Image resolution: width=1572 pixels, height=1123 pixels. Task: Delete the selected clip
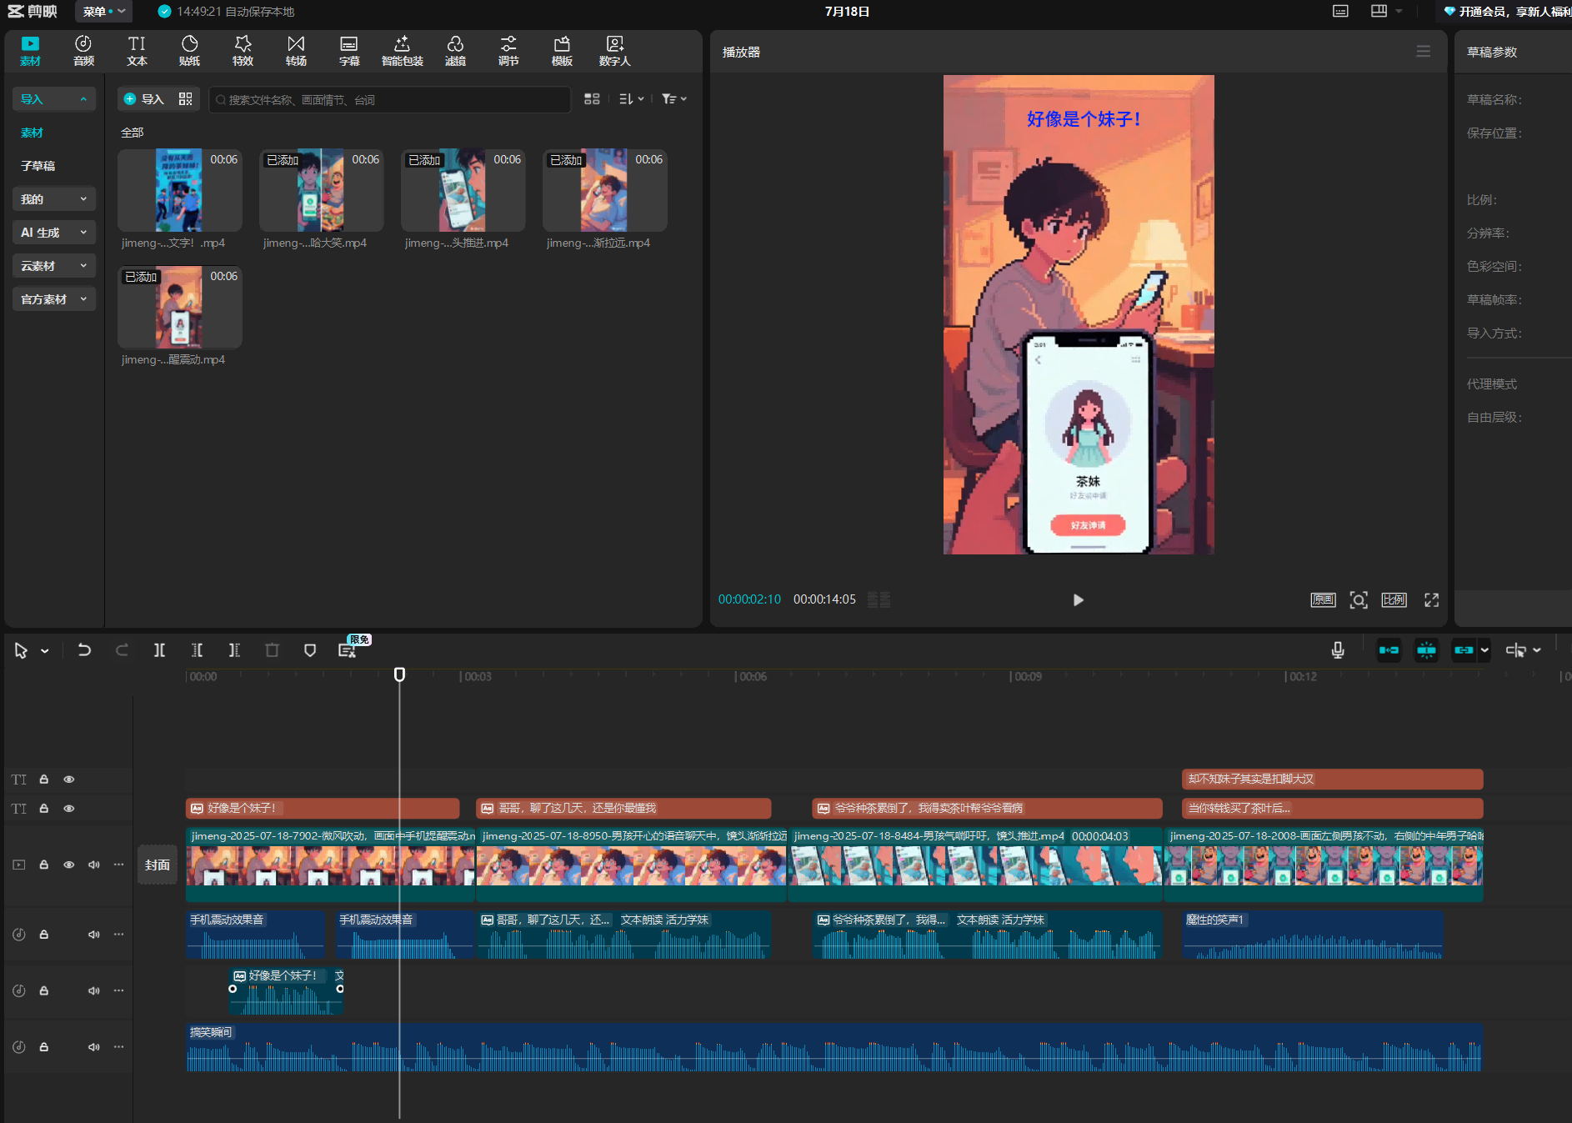pyautogui.click(x=272, y=650)
